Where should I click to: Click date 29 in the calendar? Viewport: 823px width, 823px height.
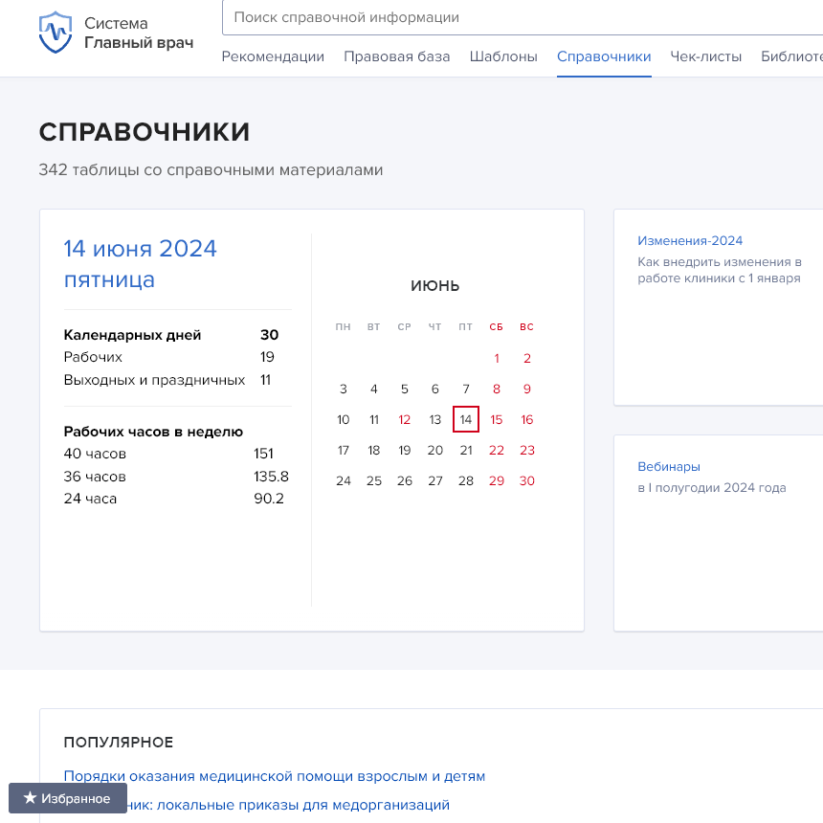click(x=497, y=480)
